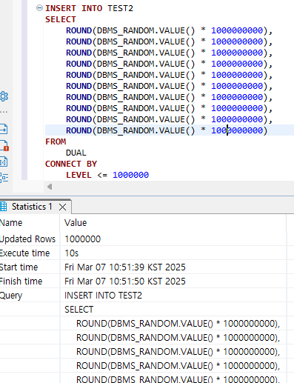
Task: Click the editor horizontal scroll-left arrow
Action: pos(50,187)
